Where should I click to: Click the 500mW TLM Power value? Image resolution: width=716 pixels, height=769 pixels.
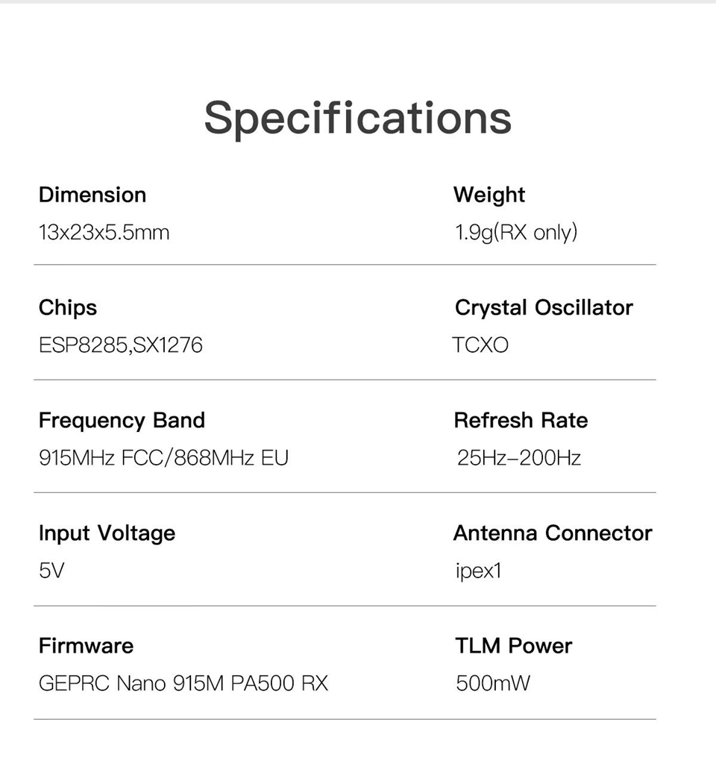tap(493, 683)
